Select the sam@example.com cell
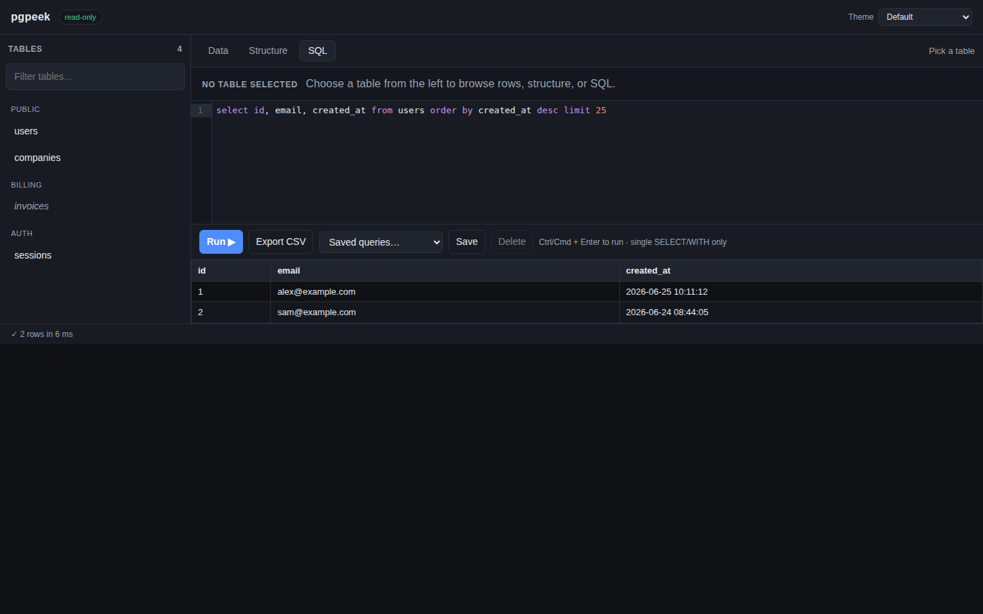983x614 pixels. (x=445, y=312)
